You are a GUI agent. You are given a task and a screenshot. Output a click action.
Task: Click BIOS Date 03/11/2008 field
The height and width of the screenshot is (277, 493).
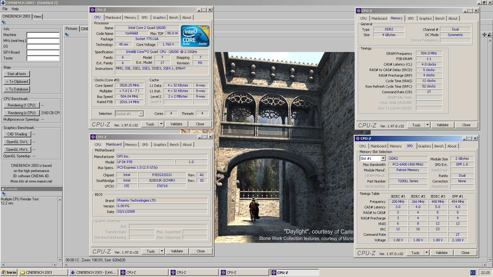[x=162, y=212]
